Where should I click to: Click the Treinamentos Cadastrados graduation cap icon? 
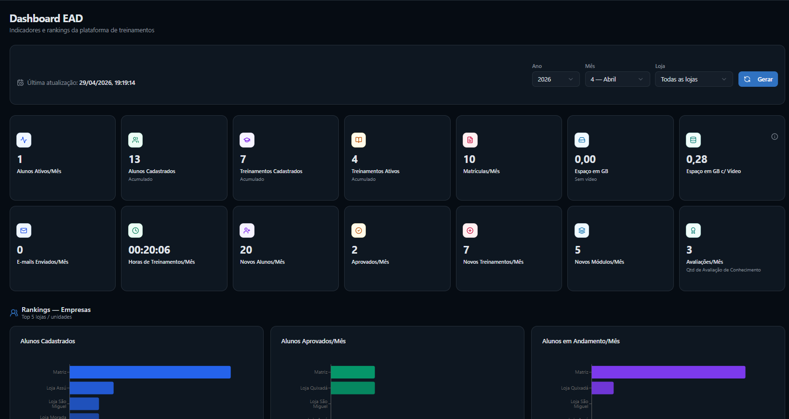point(247,140)
